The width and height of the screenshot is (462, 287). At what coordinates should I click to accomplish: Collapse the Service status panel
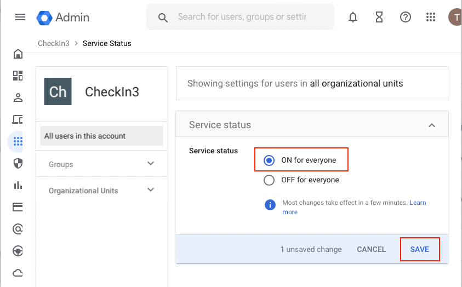pos(432,125)
